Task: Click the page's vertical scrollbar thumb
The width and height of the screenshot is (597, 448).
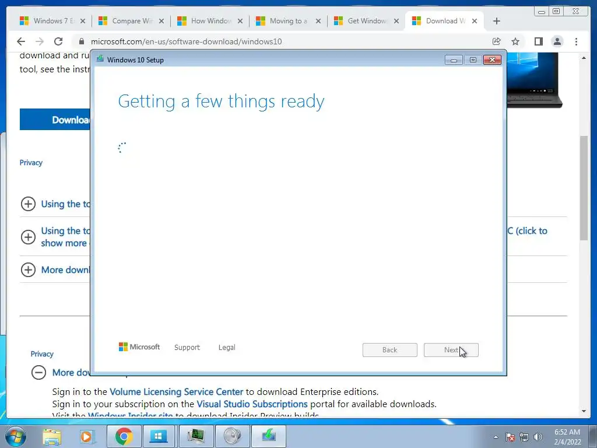Action: pyautogui.click(x=584, y=187)
